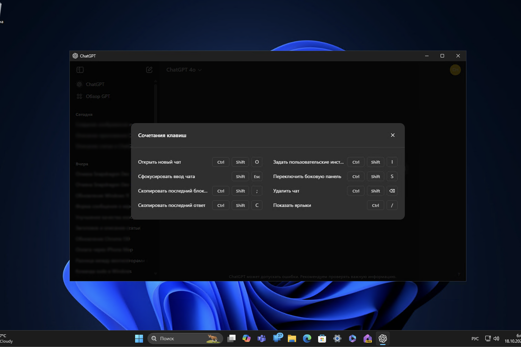Launch Microsoft Edge from the taskbar
This screenshot has height=347, width=521.
(307, 338)
